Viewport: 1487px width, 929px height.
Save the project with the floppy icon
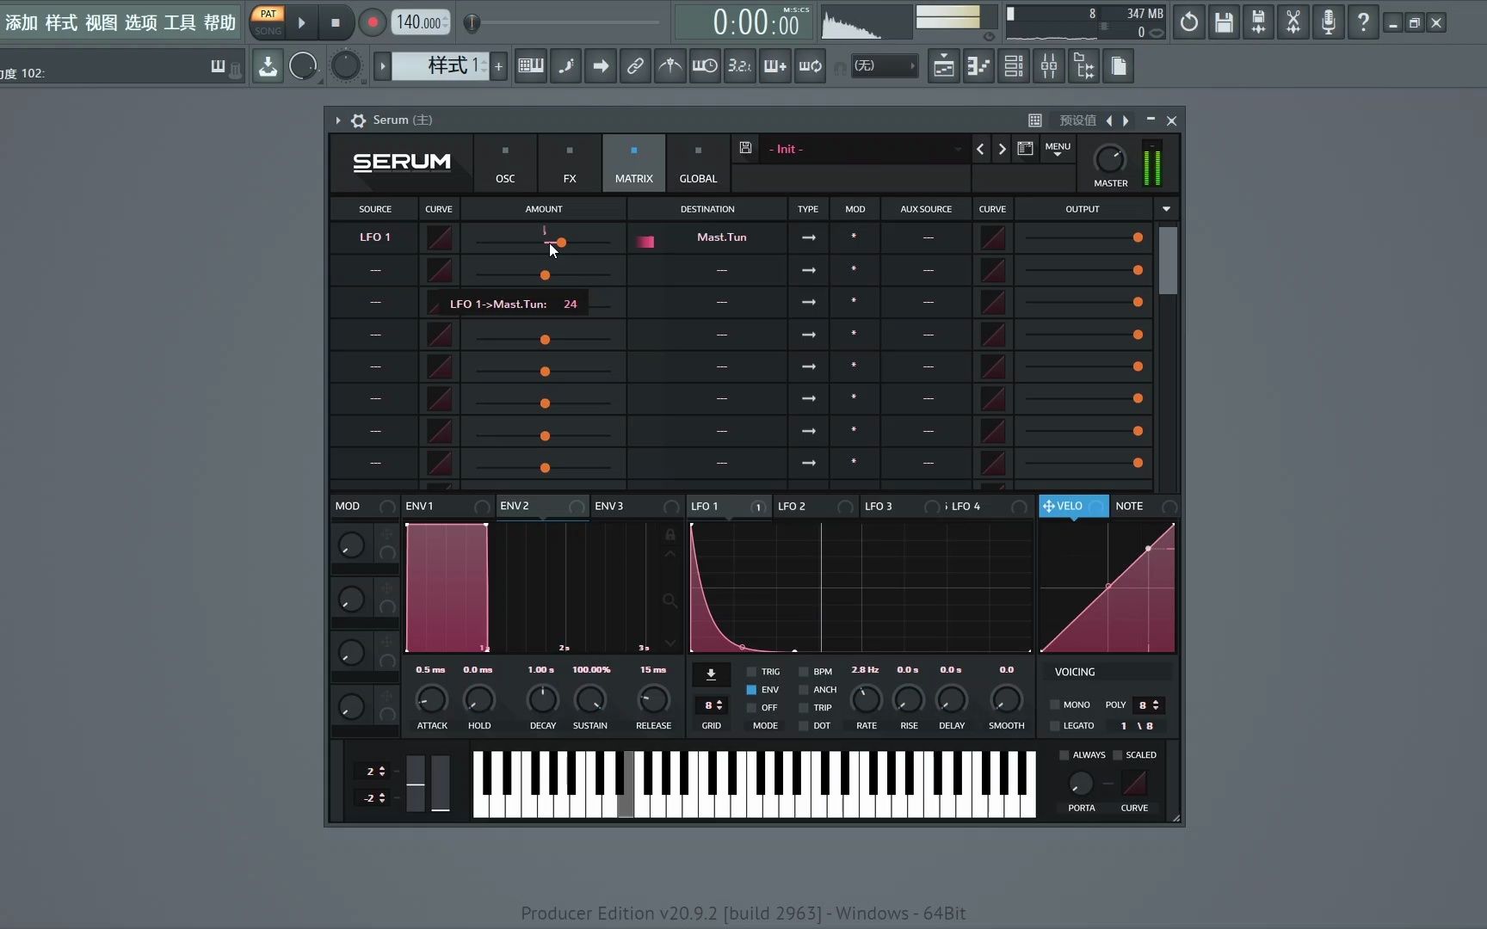[1224, 22]
